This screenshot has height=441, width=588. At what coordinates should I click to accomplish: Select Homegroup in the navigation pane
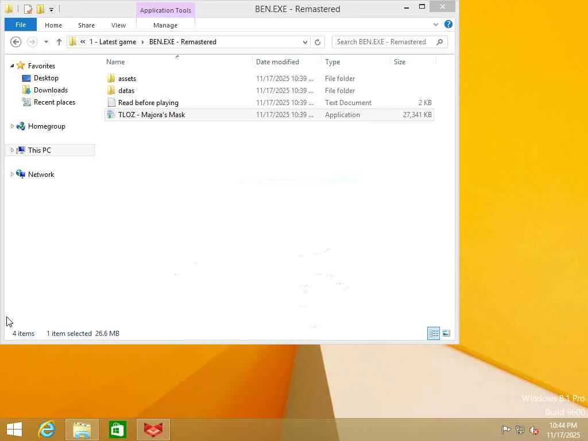tap(47, 126)
